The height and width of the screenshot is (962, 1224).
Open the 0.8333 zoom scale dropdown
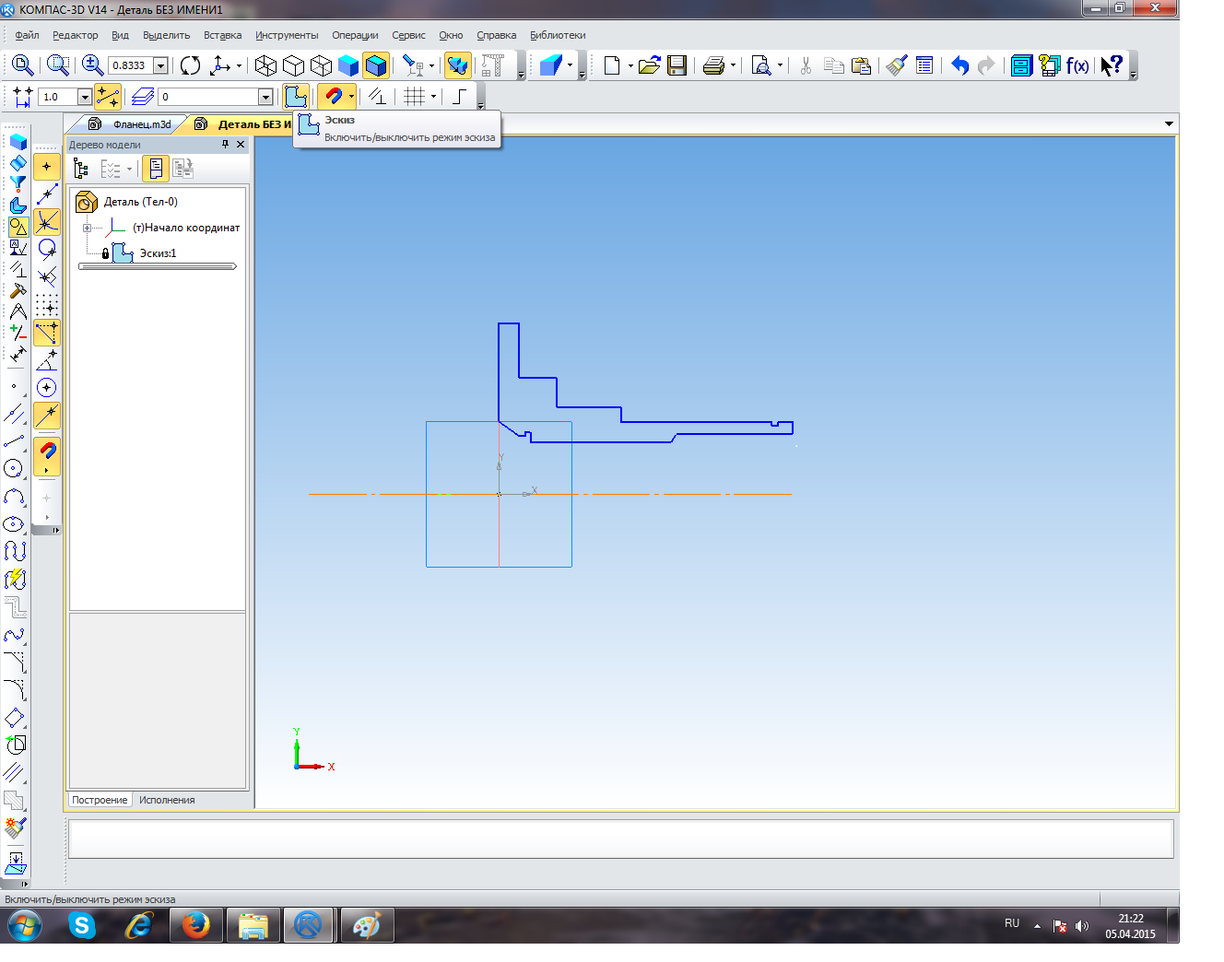pyautogui.click(x=160, y=65)
